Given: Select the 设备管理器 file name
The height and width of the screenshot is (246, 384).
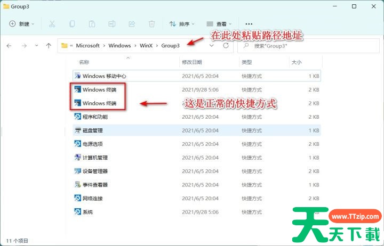Looking at the screenshot, I should tap(95, 171).
